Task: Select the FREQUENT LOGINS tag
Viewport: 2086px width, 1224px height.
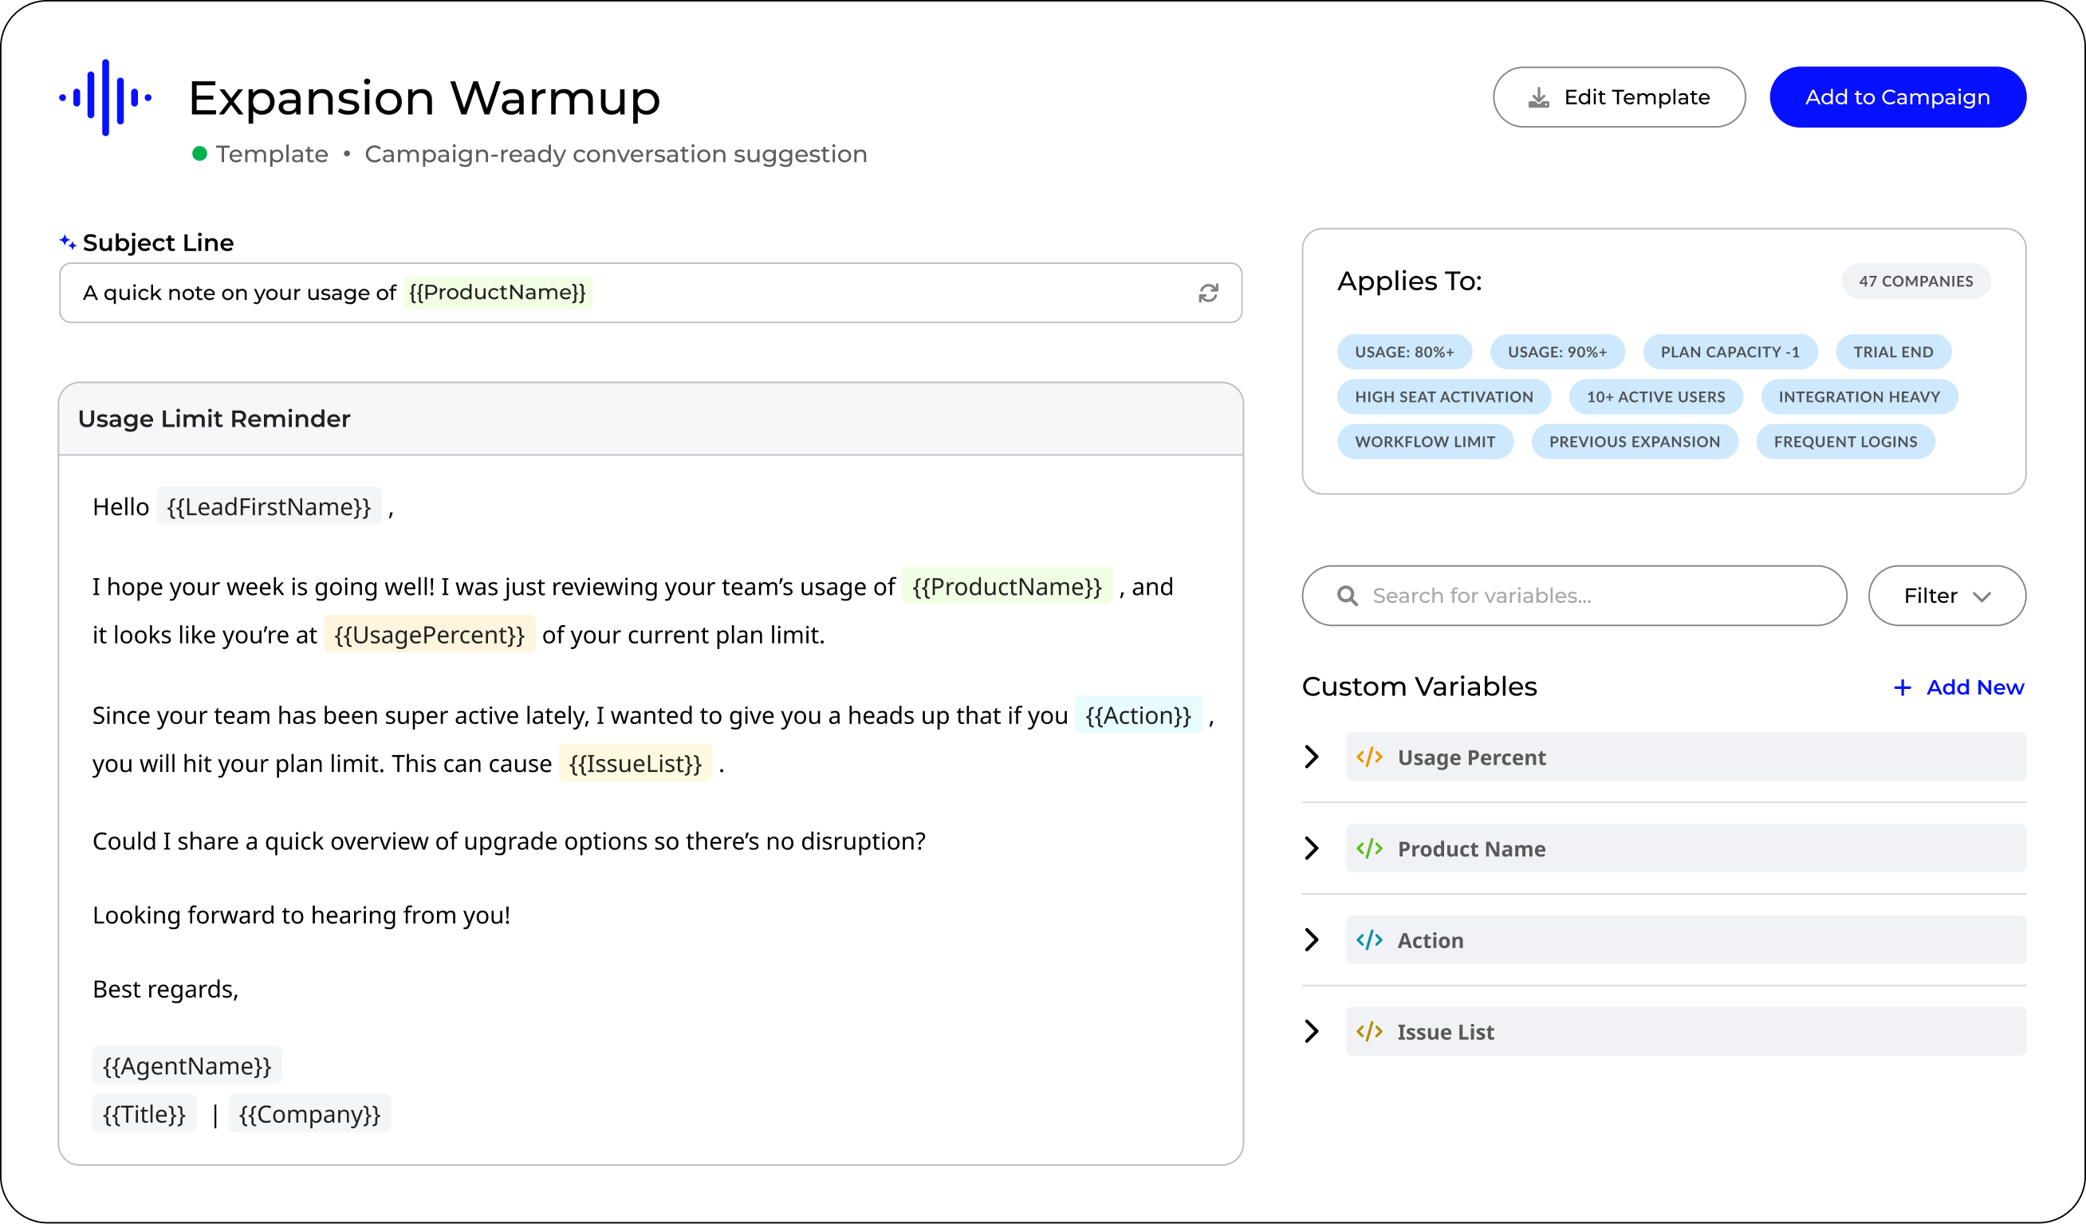Action: [x=1845, y=442]
